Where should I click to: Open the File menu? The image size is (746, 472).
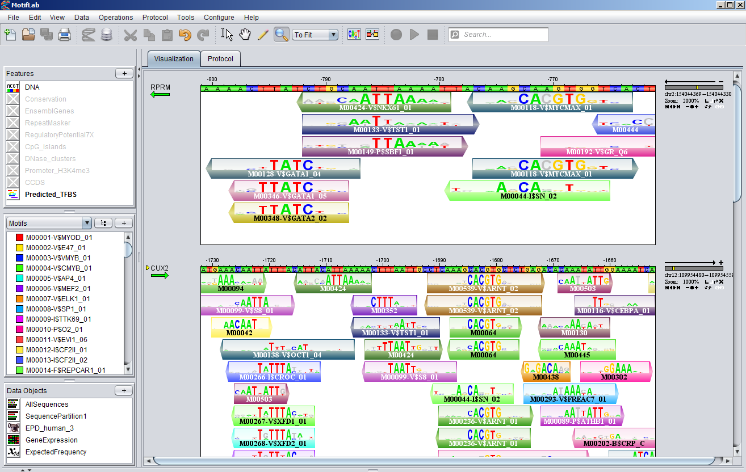(14, 17)
